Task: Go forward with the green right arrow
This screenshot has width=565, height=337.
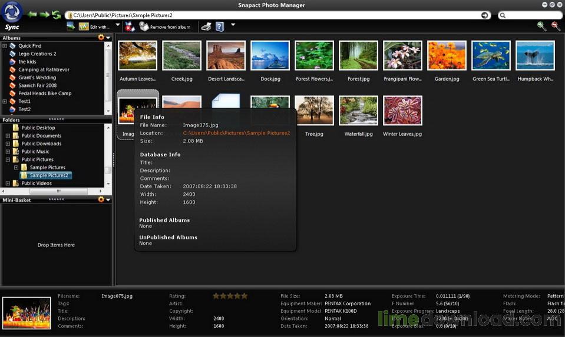Action: tap(45, 15)
